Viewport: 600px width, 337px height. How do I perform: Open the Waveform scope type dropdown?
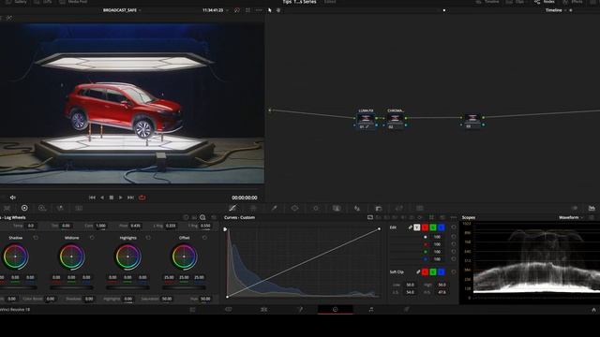pos(571,217)
